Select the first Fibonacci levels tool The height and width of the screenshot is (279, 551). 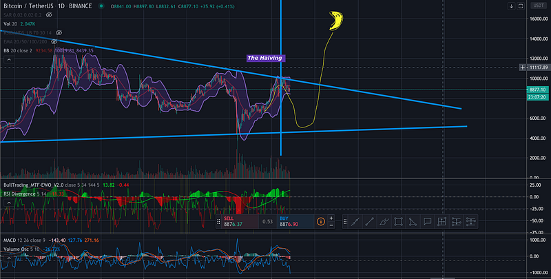[456, 222]
